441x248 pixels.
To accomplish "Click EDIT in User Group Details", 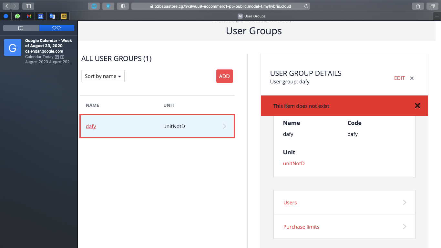I will click(399, 78).
